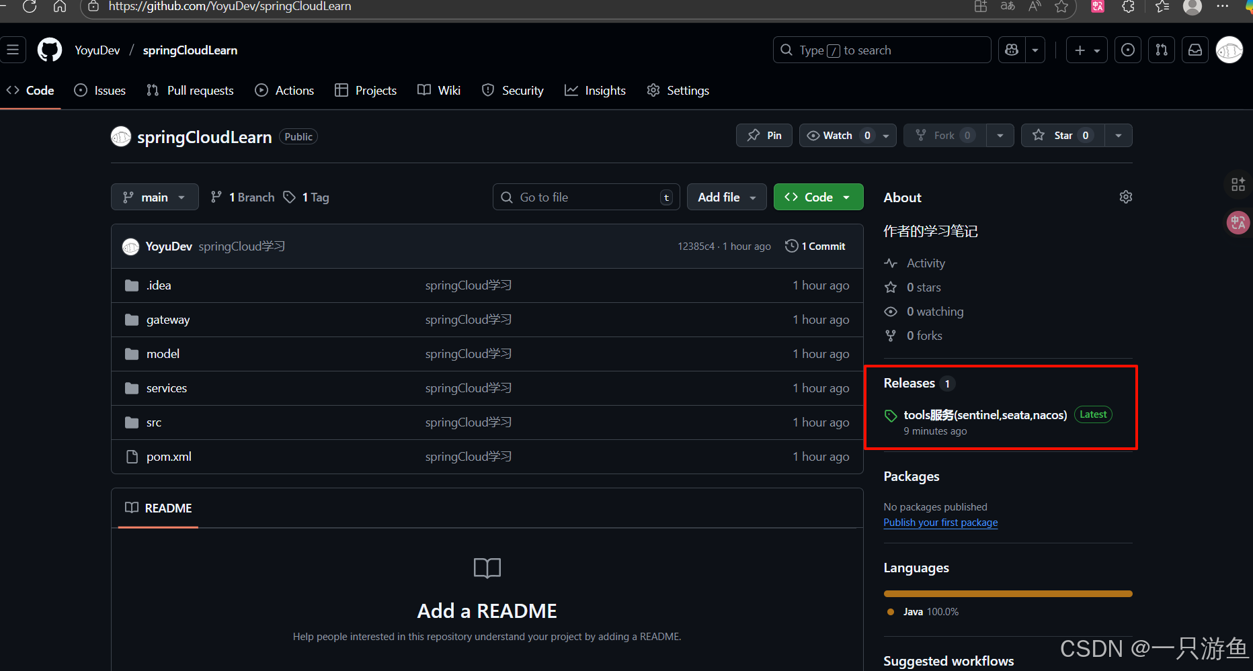Focus the Type / to search box

882,50
